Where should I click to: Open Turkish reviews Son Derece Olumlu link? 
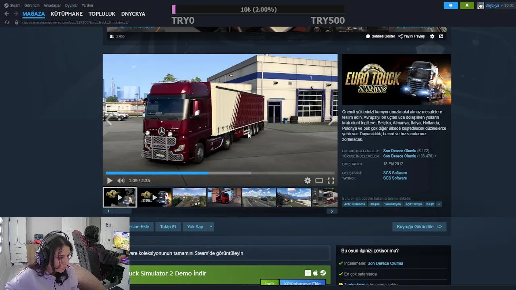(x=399, y=156)
